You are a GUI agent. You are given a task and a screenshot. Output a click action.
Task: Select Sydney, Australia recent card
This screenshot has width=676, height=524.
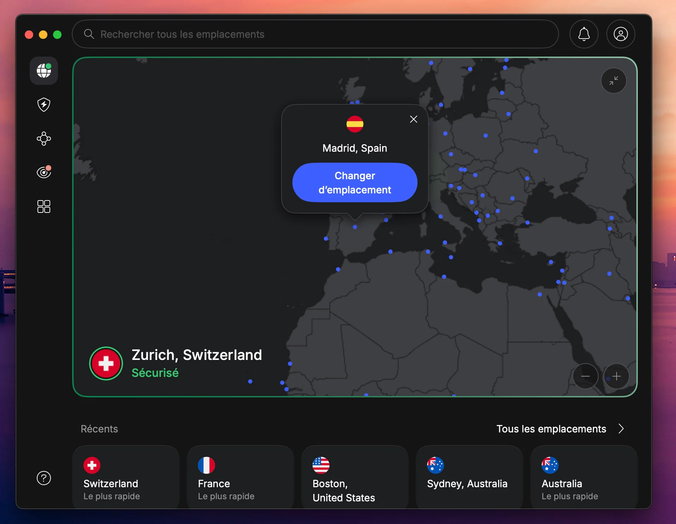click(470, 477)
